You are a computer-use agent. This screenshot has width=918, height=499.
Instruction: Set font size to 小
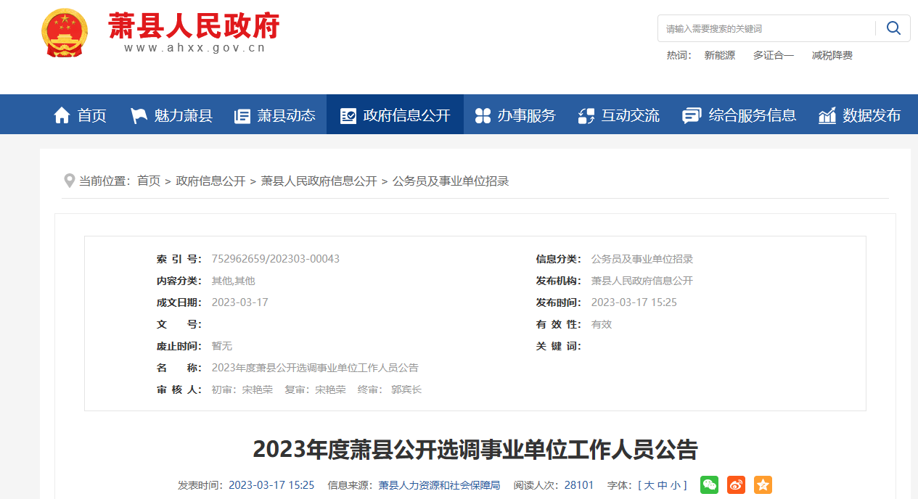676,485
